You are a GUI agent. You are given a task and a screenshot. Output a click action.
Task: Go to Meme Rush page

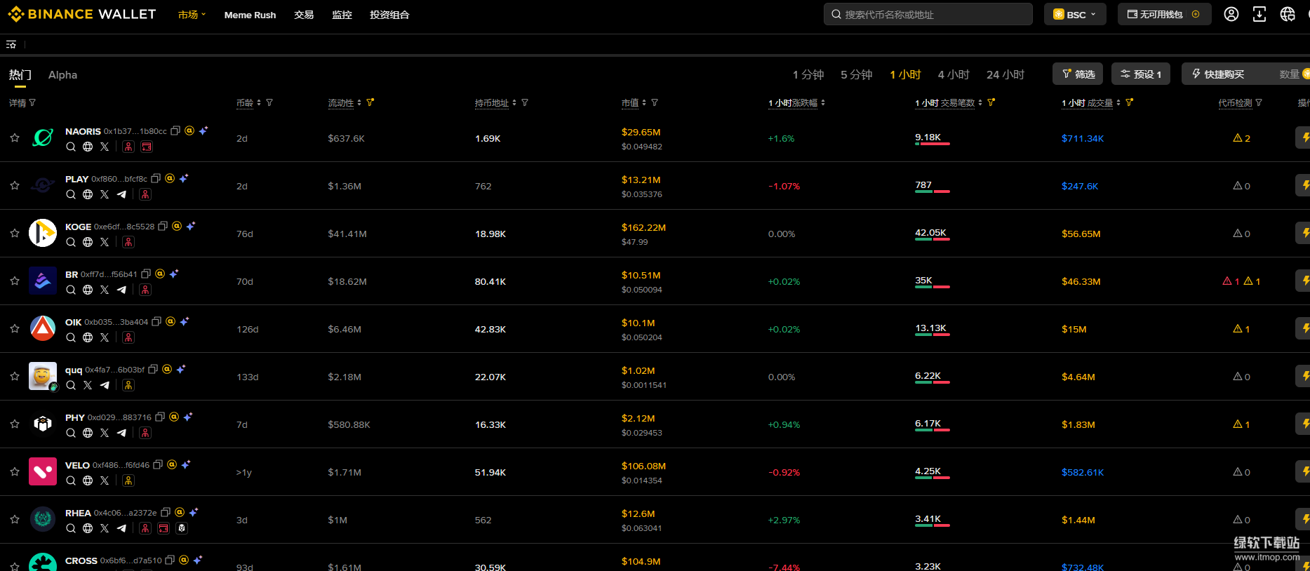(x=250, y=15)
